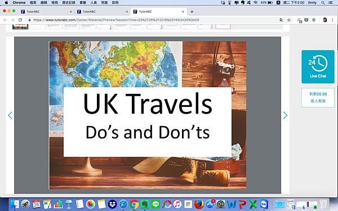Open Calendar from the dock
The width and height of the screenshot is (338, 211).
[x=36, y=204]
